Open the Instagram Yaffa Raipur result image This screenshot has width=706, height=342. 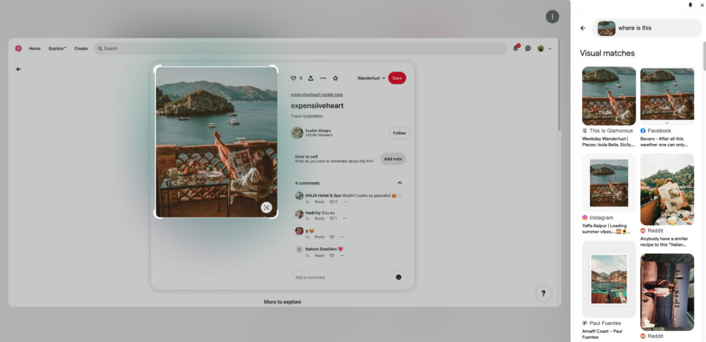609,183
